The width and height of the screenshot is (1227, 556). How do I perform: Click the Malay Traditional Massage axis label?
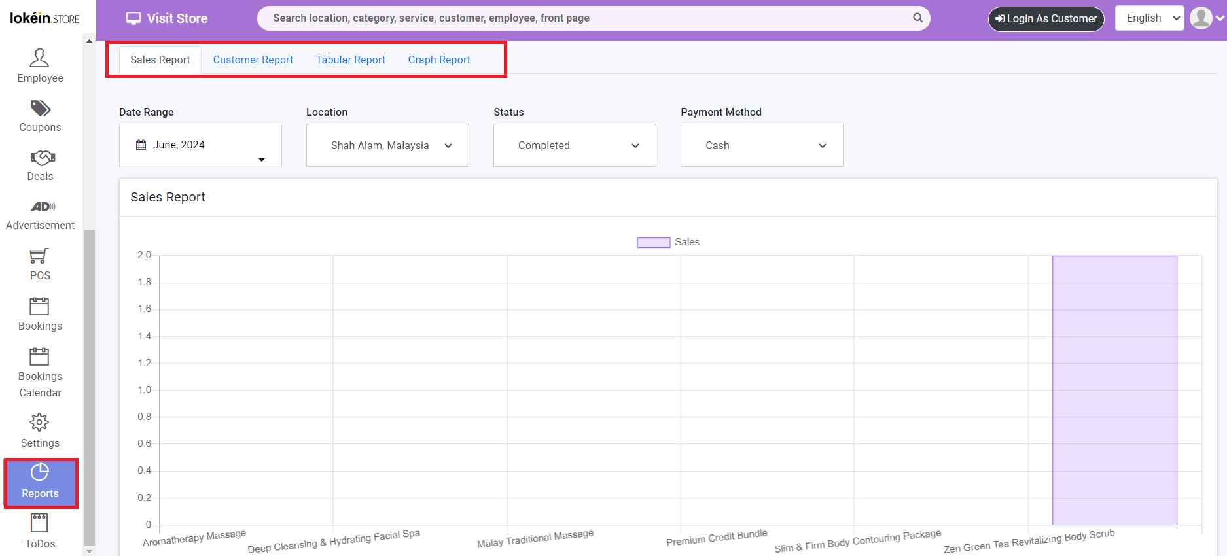(x=535, y=539)
